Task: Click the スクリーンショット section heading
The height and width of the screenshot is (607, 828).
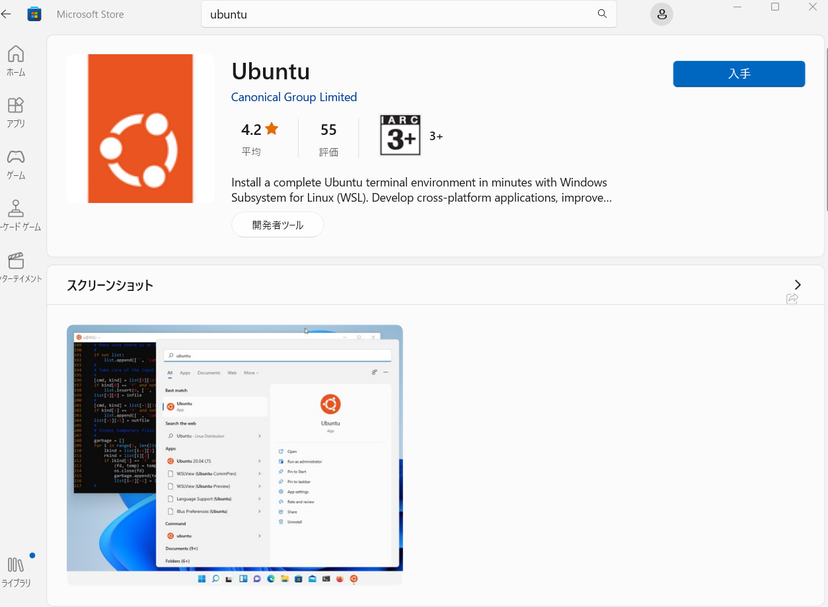Action: (110, 286)
